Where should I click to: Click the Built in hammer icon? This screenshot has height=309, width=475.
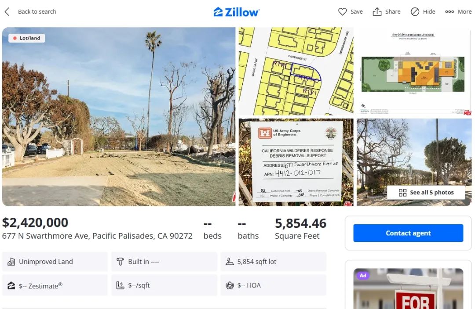click(120, 262)
